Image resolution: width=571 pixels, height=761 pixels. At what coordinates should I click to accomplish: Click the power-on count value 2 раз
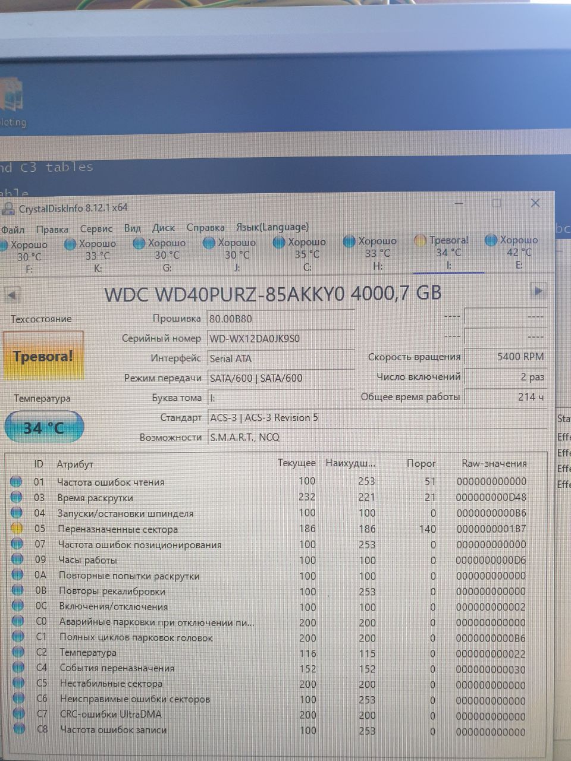pyautogui.click(x=506, y=377)
